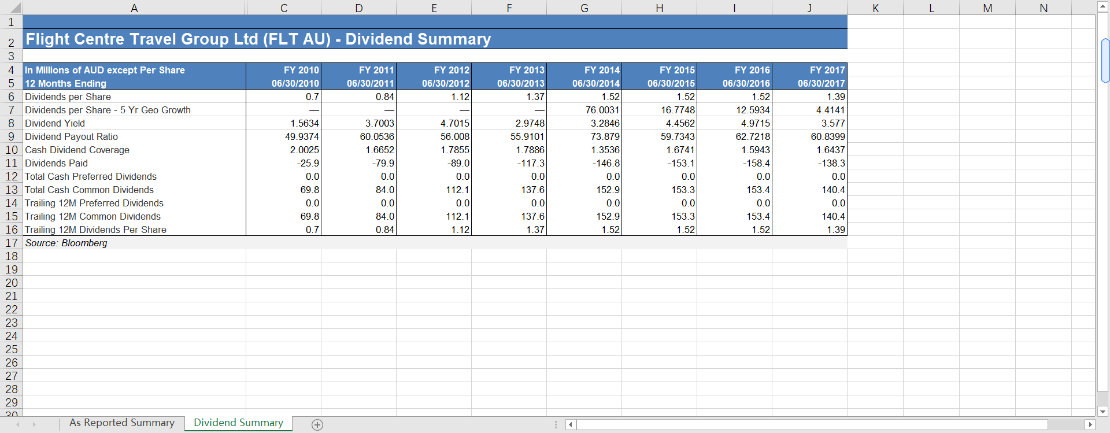Click 'In Millions of AUD except Per Share' cell
This screenshot has height=433, width=1110.
(x=134, y=70)
